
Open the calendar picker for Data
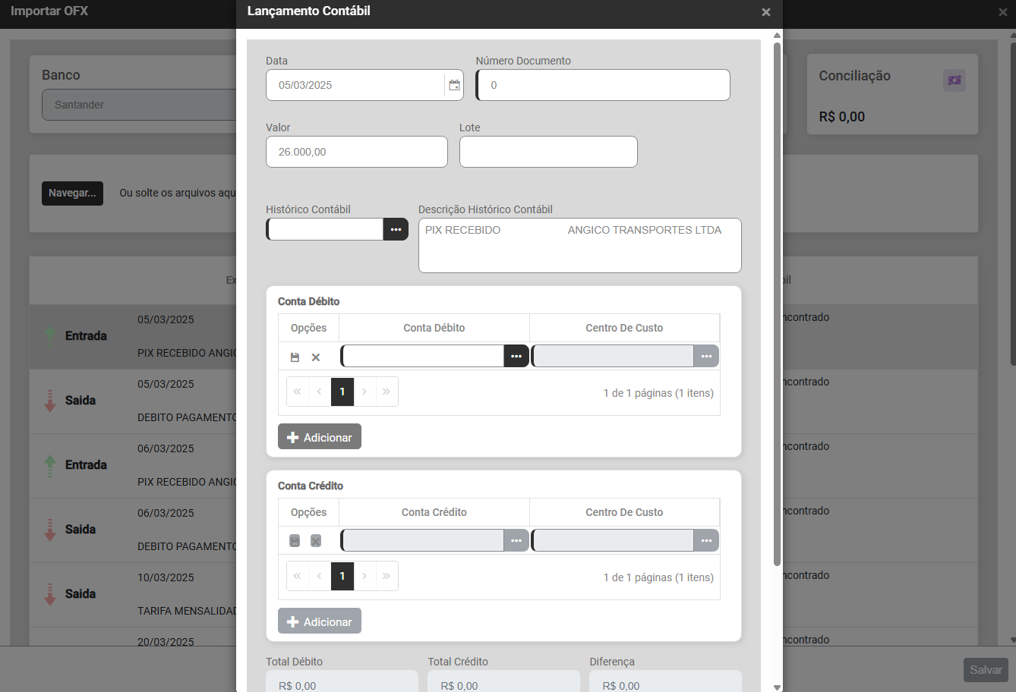tap(454, 85)
